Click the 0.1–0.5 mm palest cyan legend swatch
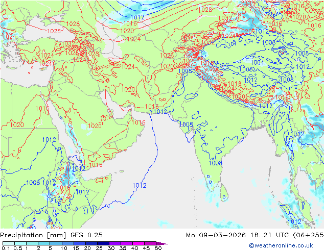Screen dimensions: 324x250 [x=9, y=243]
